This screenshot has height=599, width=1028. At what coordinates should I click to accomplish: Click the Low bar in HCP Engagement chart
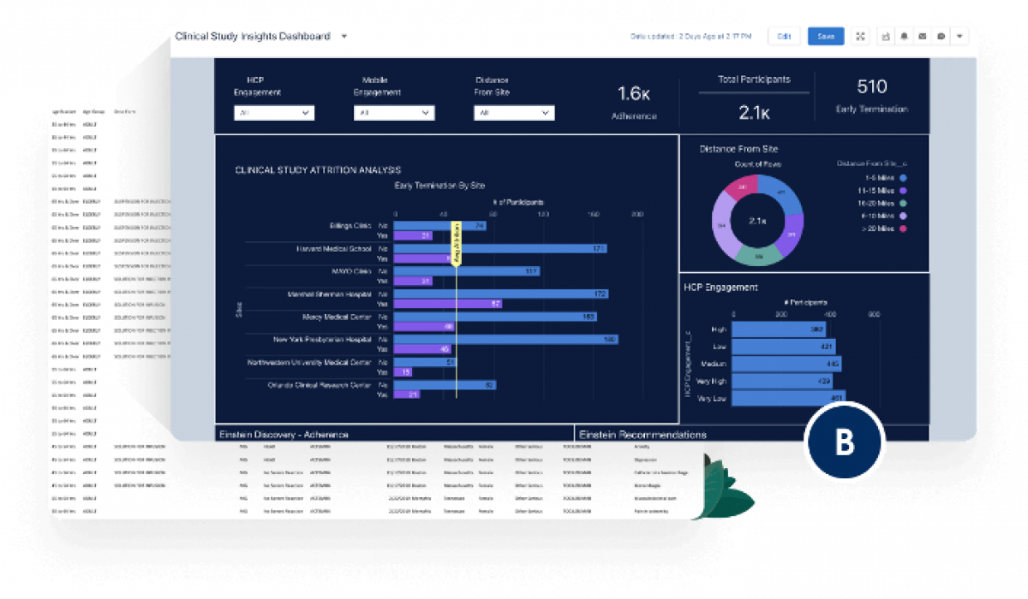tap(784, 347)
